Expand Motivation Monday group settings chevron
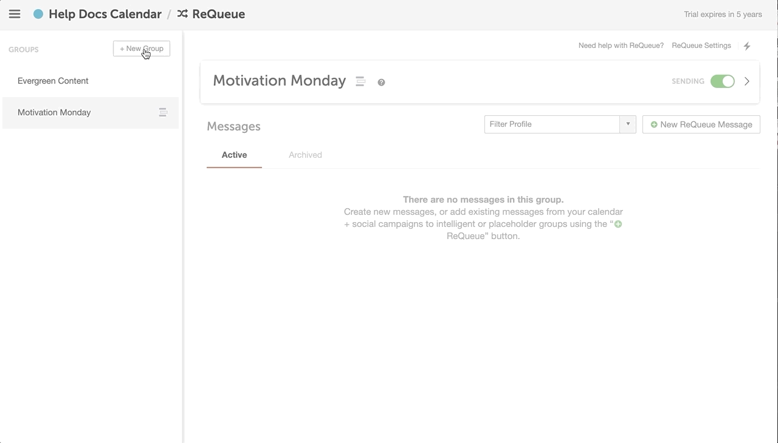 (747, 81)
